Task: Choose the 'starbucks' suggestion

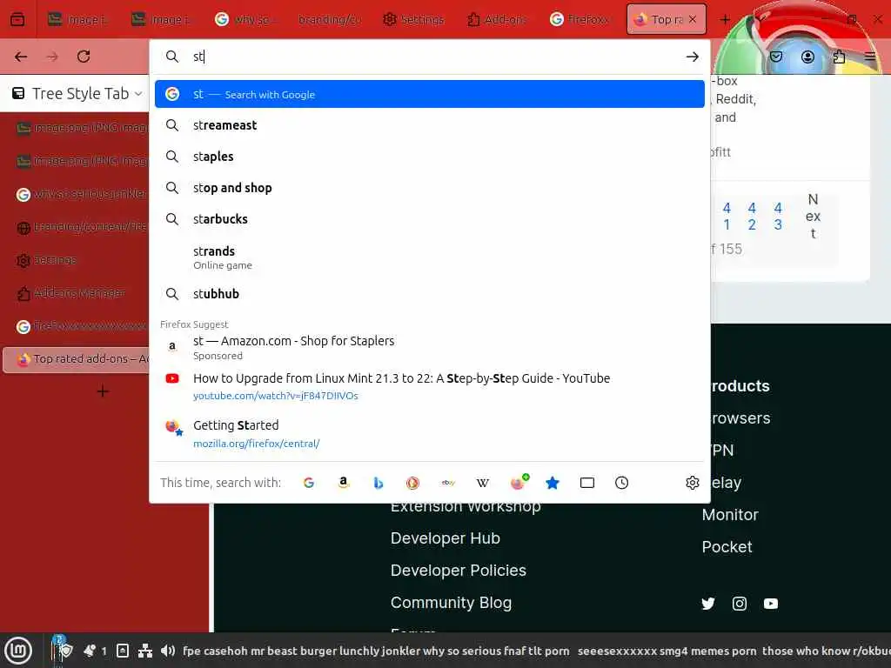Action: [x=430, y=218]
